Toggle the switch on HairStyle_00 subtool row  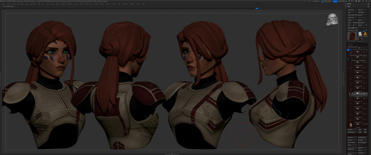coord(357,67)
